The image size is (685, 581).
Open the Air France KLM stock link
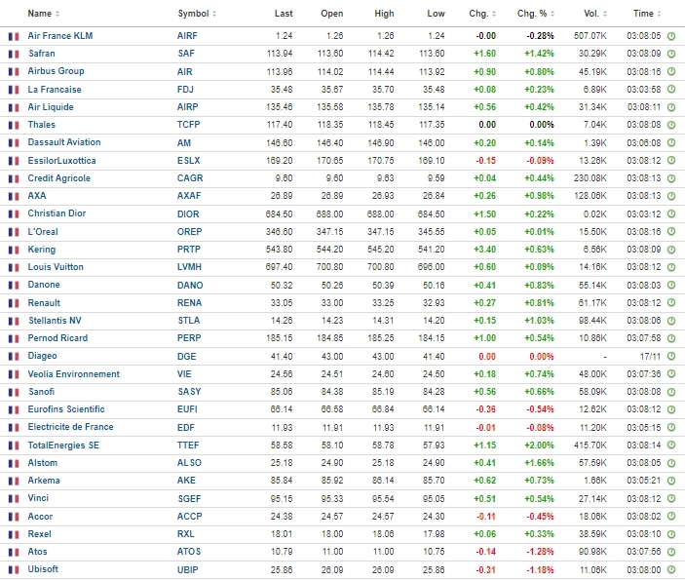coord(60,36)
